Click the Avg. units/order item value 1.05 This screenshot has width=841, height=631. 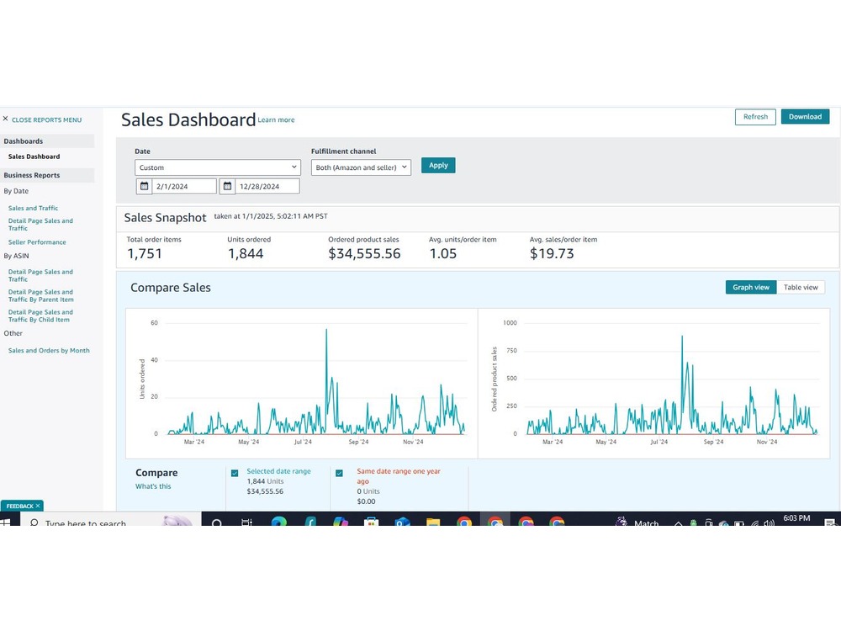point(443,253)
